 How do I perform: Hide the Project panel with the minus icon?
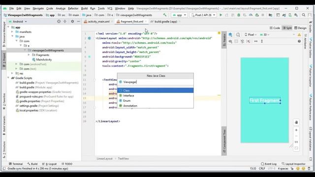click(78, 22)
